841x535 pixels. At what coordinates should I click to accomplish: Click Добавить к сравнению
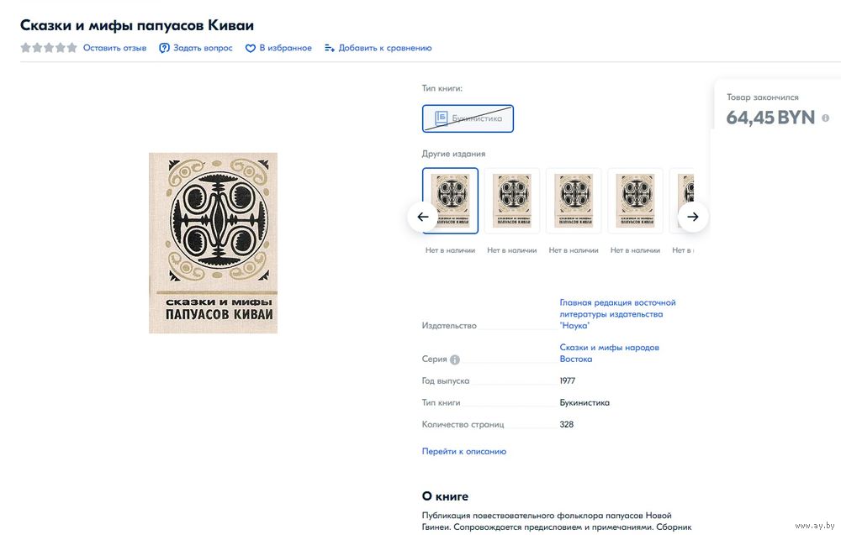tap(385, 48)
